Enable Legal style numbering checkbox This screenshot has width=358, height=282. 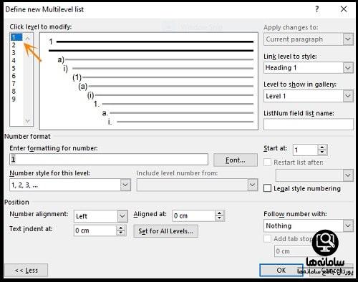click(x=267, y=188)
